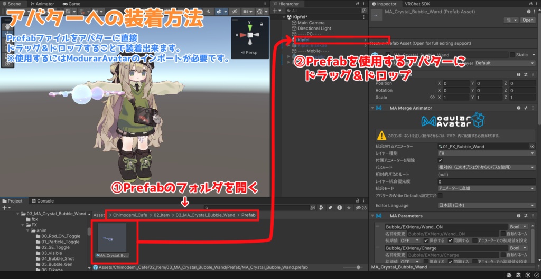Click Project error filter icon
The image size is (541, 279).
[x=340, y=208]
